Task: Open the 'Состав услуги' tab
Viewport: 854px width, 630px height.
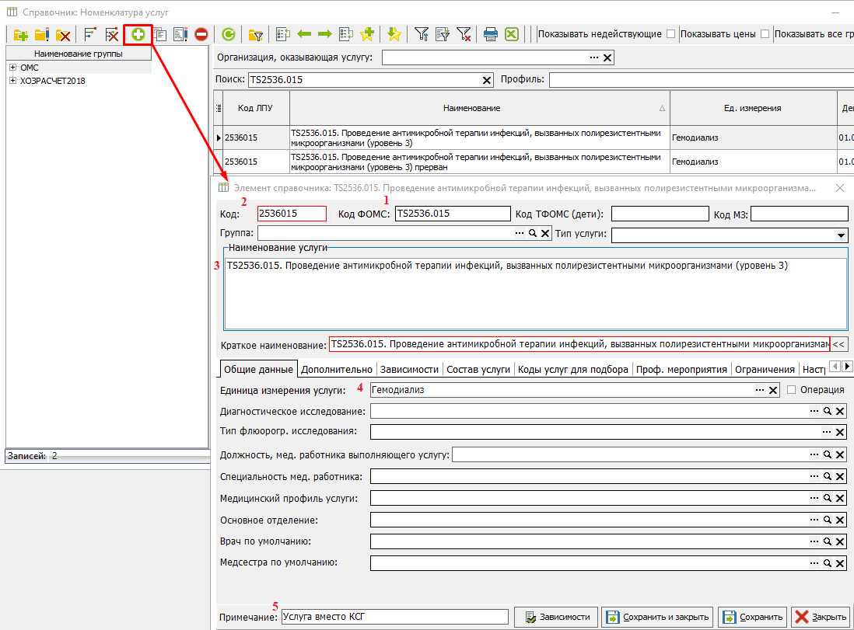Action: point(478,370)
